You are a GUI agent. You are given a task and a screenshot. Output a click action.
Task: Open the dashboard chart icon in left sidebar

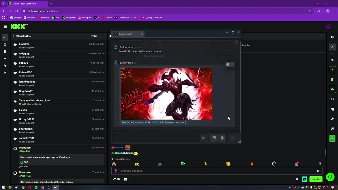pos(5,45)
